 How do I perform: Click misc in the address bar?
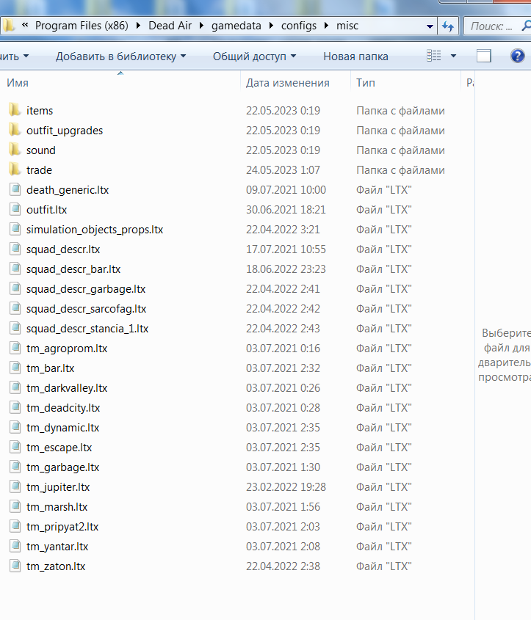click(x=347, y=26)
